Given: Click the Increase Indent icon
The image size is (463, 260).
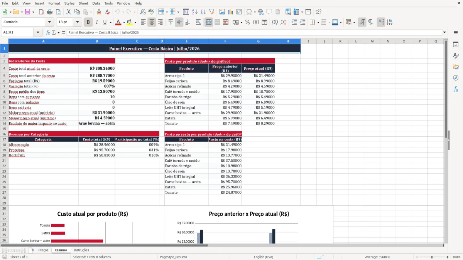Looking at the screenshot, I should [x=294, y=22].
